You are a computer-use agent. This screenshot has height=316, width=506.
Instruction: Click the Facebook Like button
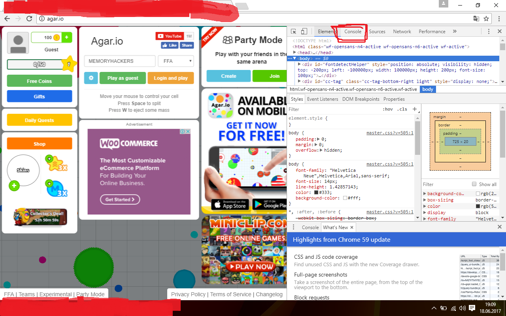pyautogui.click(x=170, y=45)
